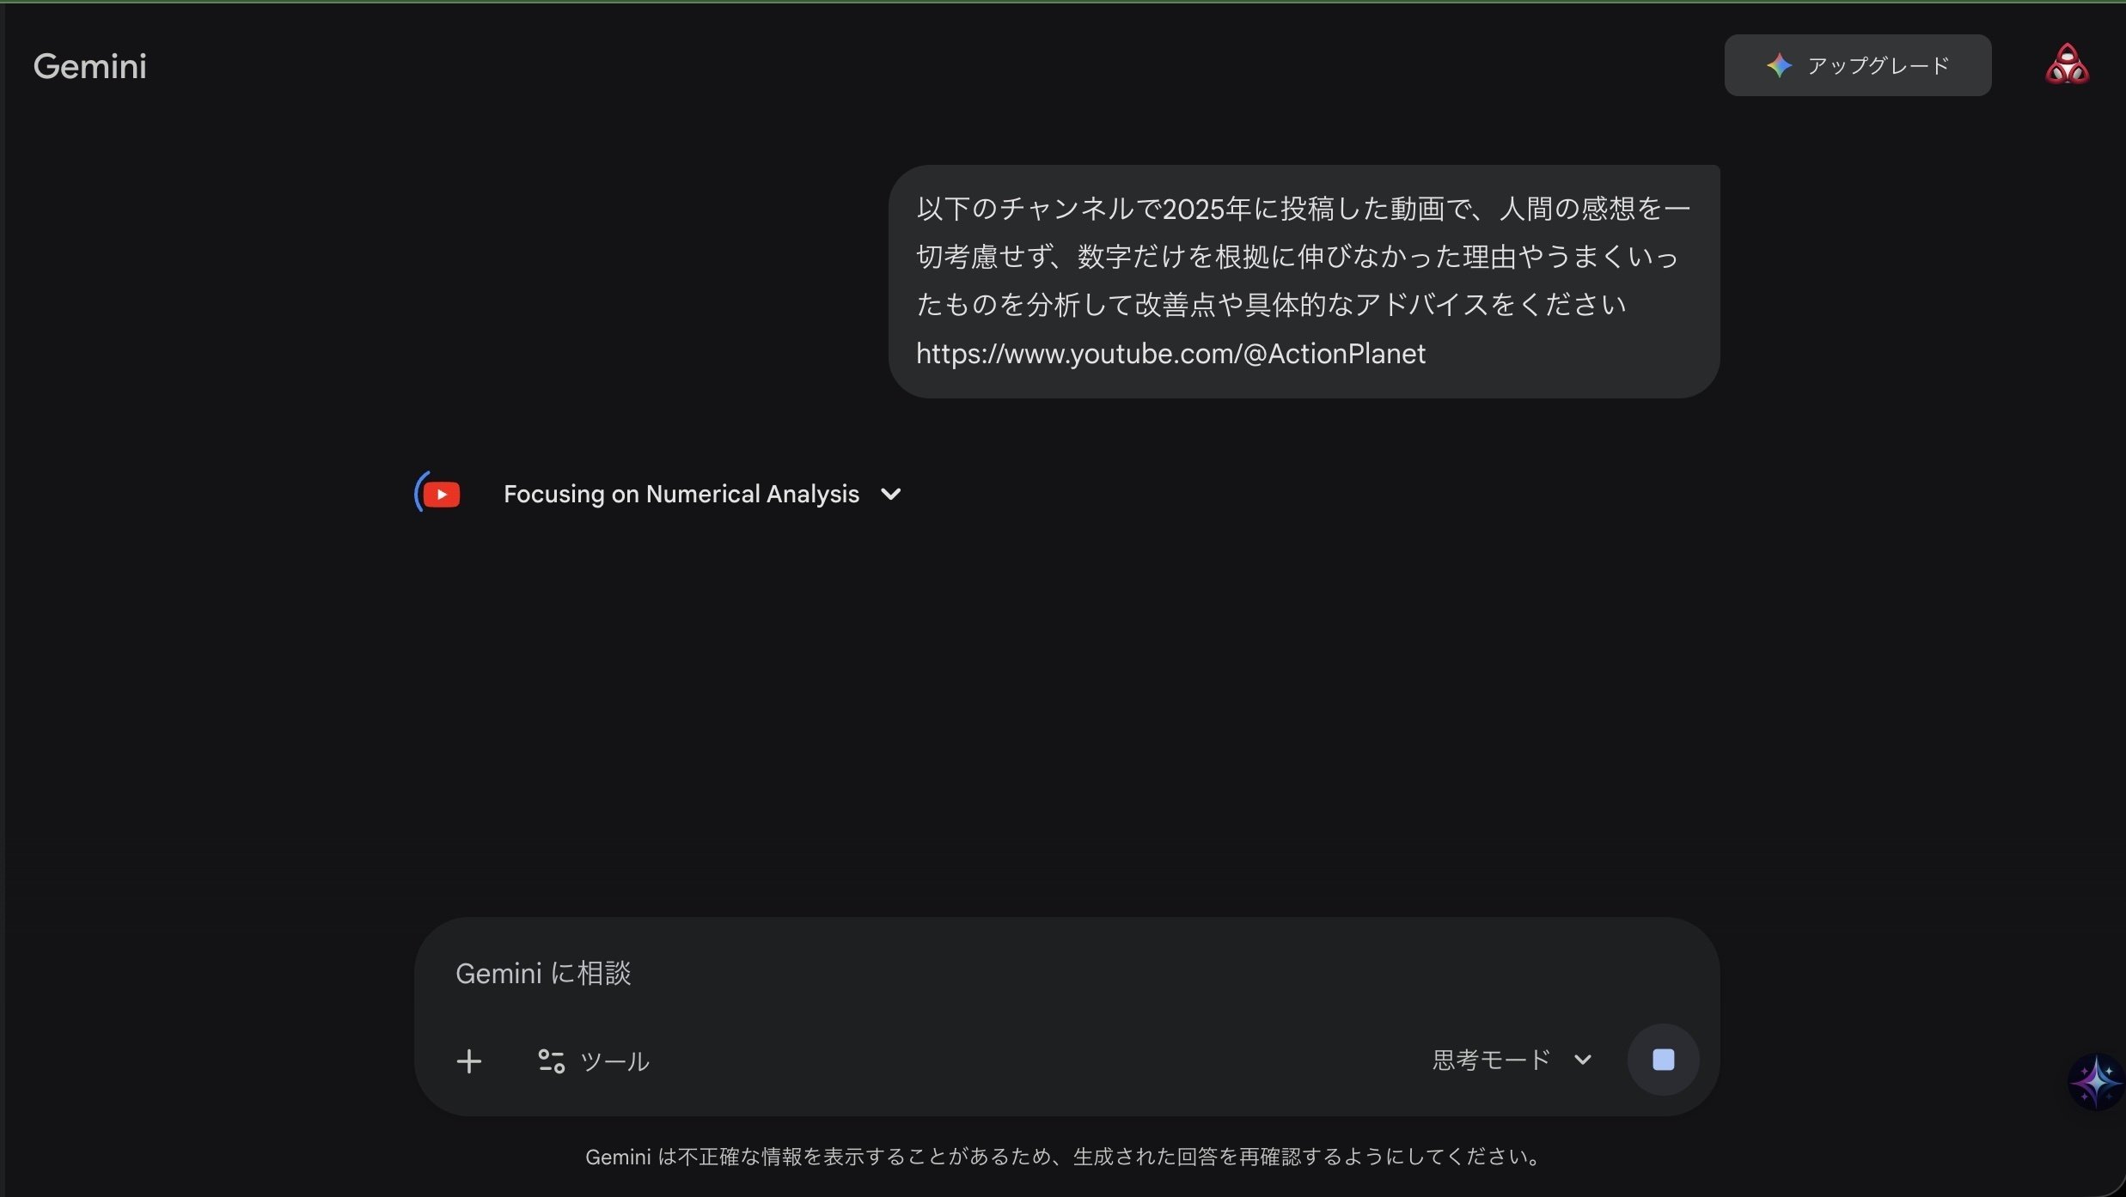The width and height of the screenshot is (2126, 1197).
Task: Click the Gemini sparkle icon in bottom corner
Action: (2097, 1080)
